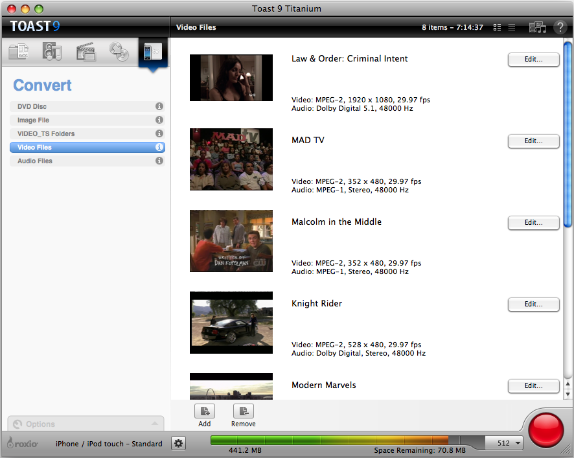This screenshot has width=574, height=458.
Task: Select DVD Disc conversion type
Action: [87, 106]
